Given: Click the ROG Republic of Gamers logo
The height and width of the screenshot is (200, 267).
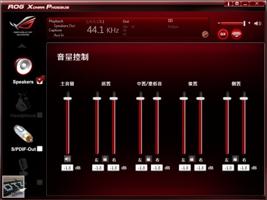Looking at the screenshot, I should coord(23,25).
